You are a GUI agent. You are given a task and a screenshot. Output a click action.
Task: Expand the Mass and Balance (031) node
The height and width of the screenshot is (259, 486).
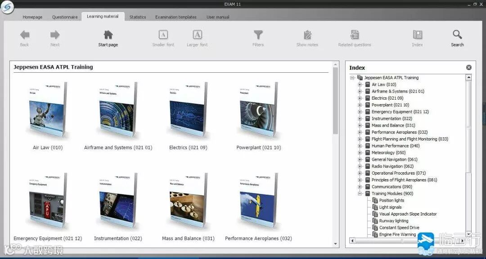[x=360, y=125]
